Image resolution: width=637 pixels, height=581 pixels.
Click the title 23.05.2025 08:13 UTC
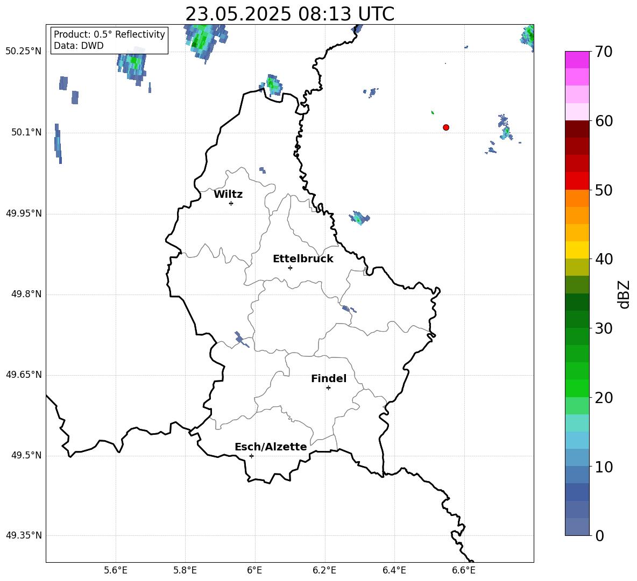click(x=289, y=14)
